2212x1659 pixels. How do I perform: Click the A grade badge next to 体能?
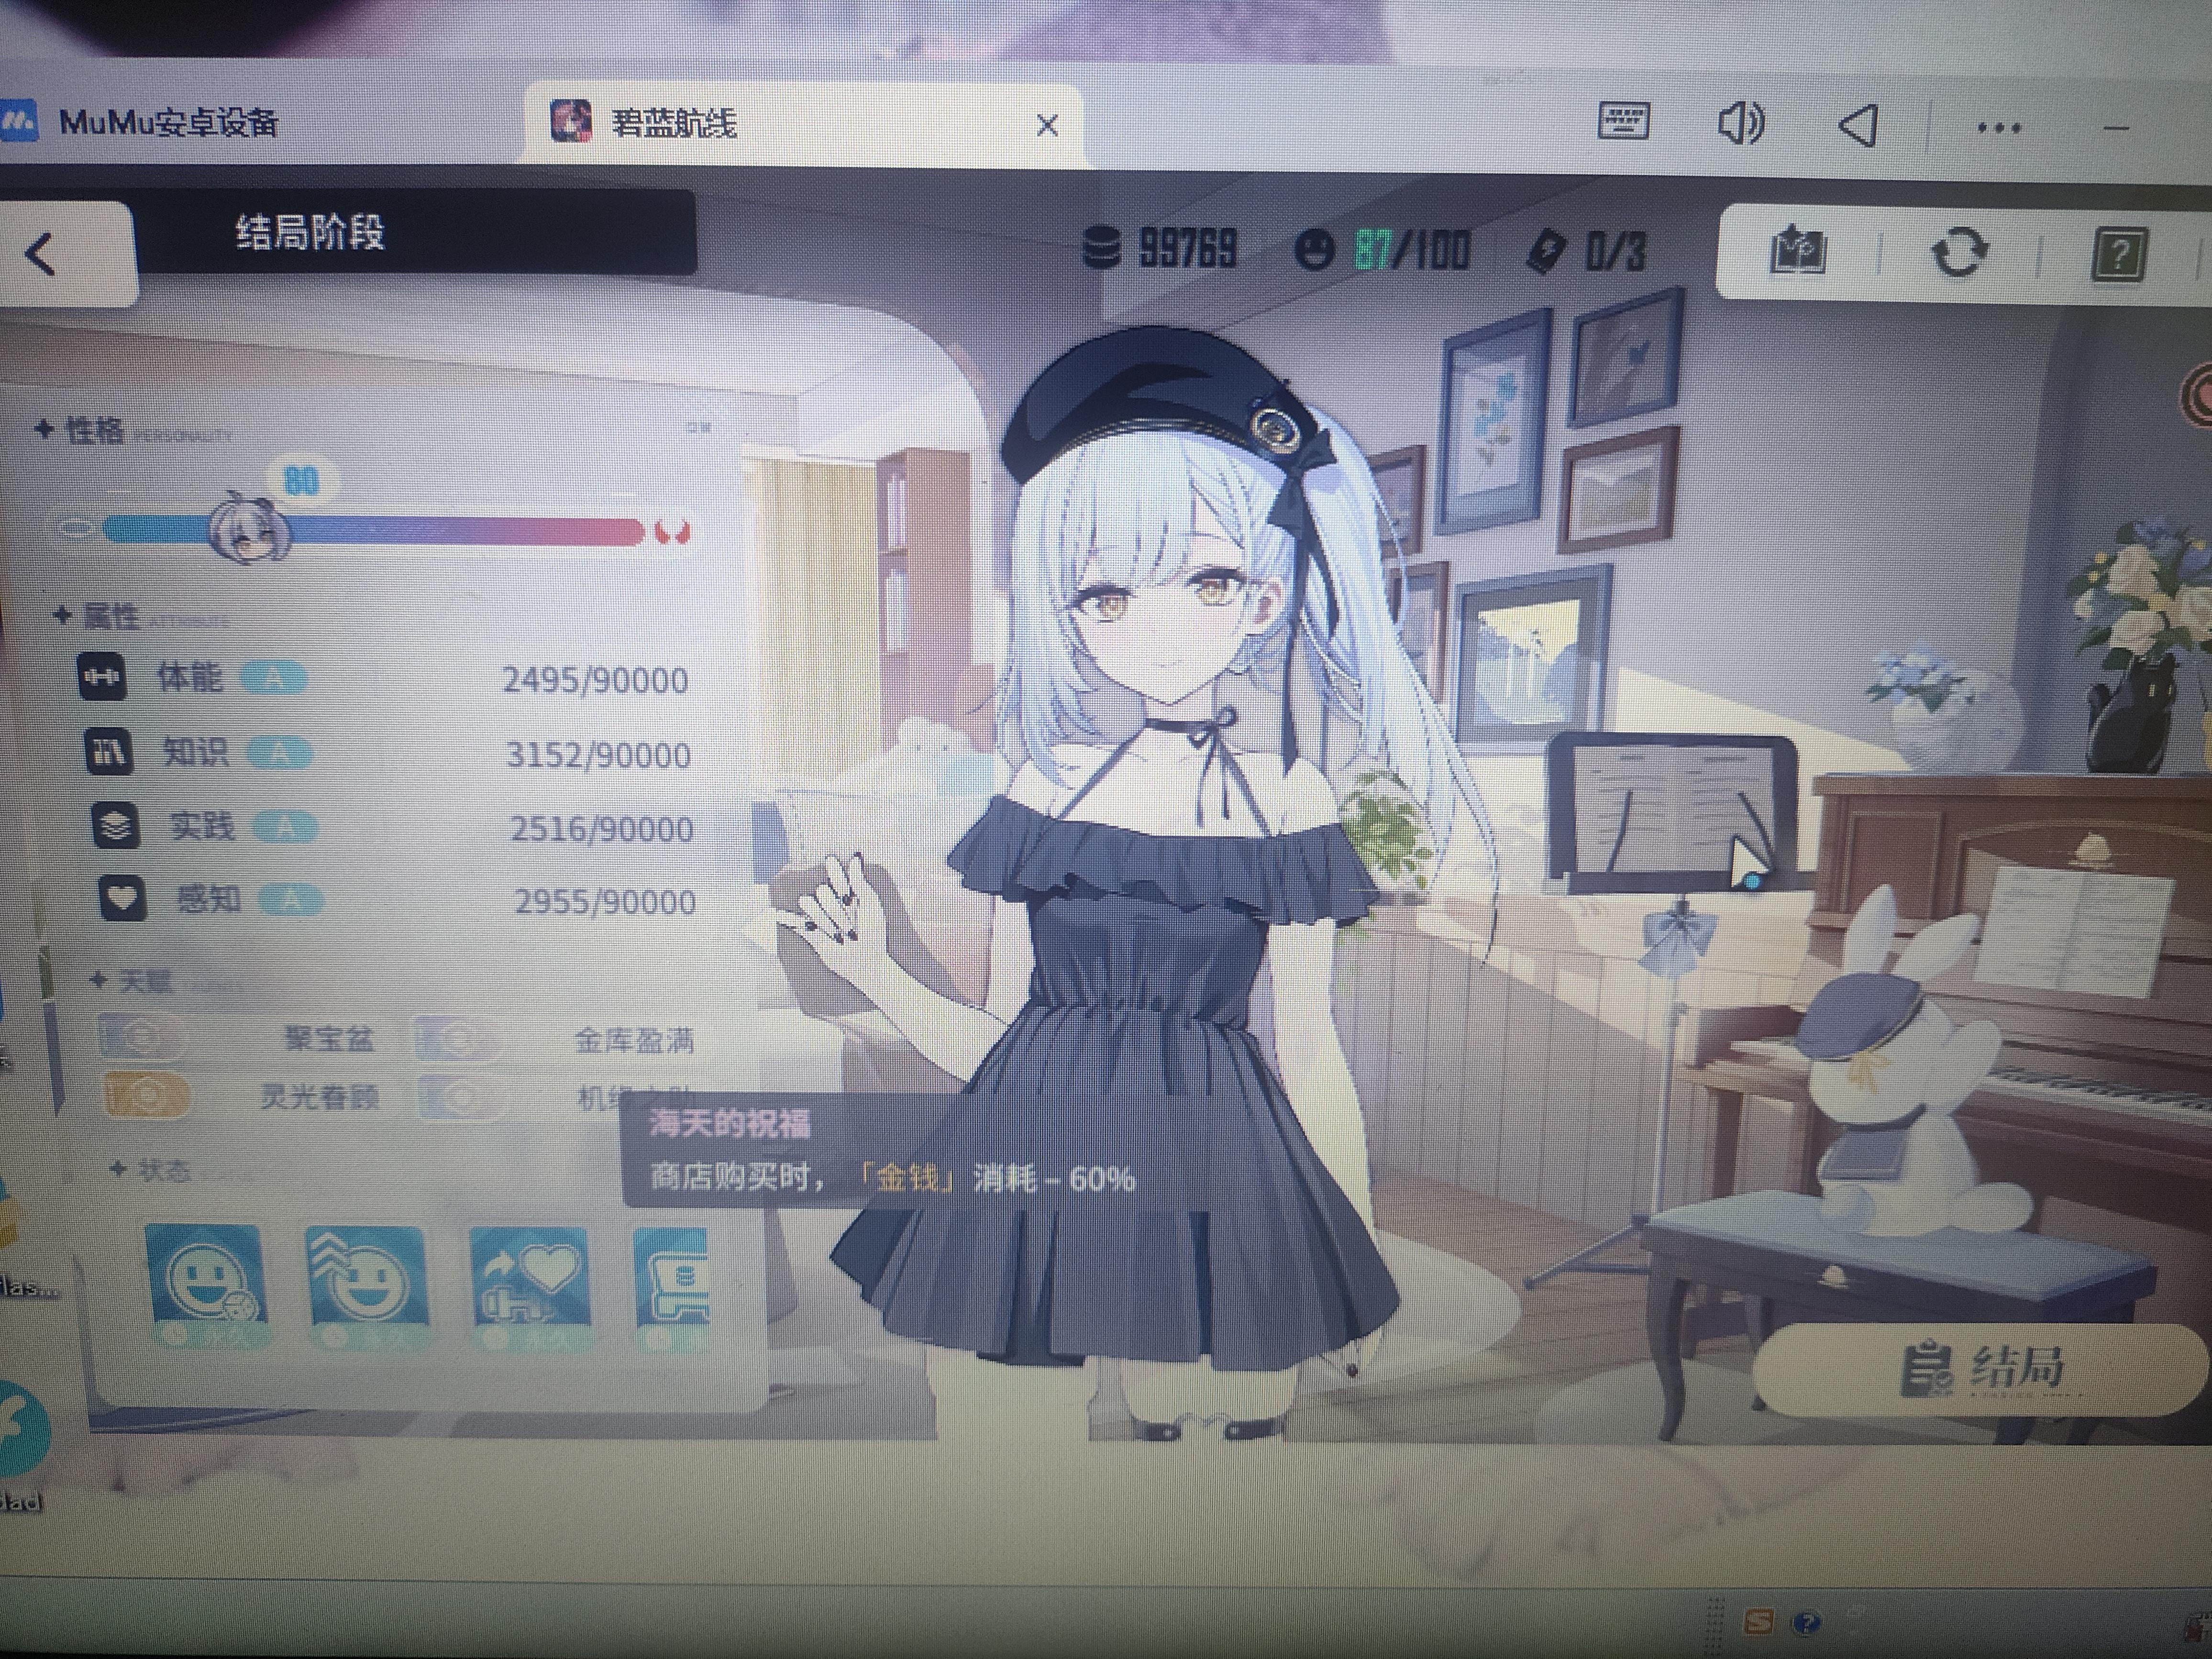273,679
